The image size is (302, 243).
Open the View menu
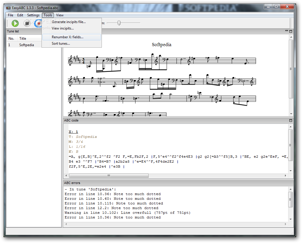(60, 15)
